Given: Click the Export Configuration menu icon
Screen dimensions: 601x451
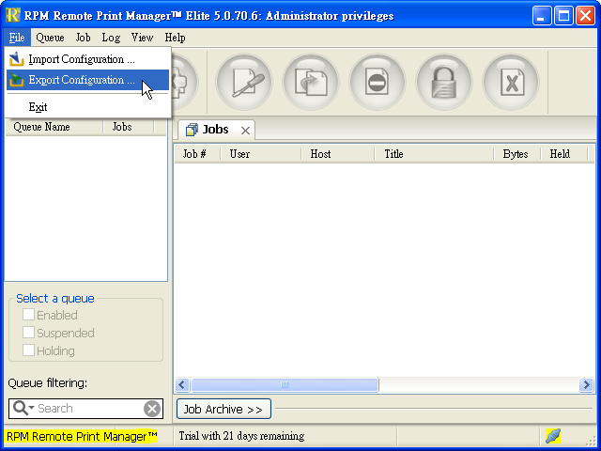Looking at the screenshot, I should [17, 80].
